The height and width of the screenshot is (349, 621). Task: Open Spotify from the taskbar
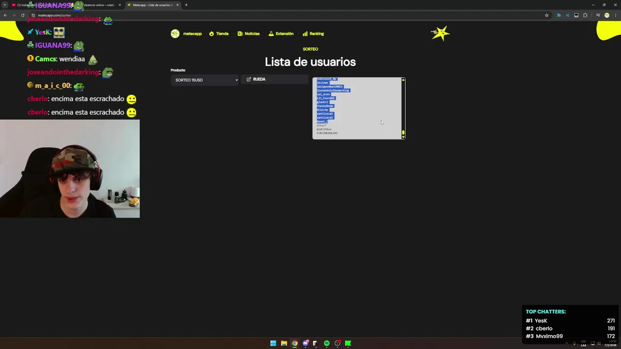[327, 343]
